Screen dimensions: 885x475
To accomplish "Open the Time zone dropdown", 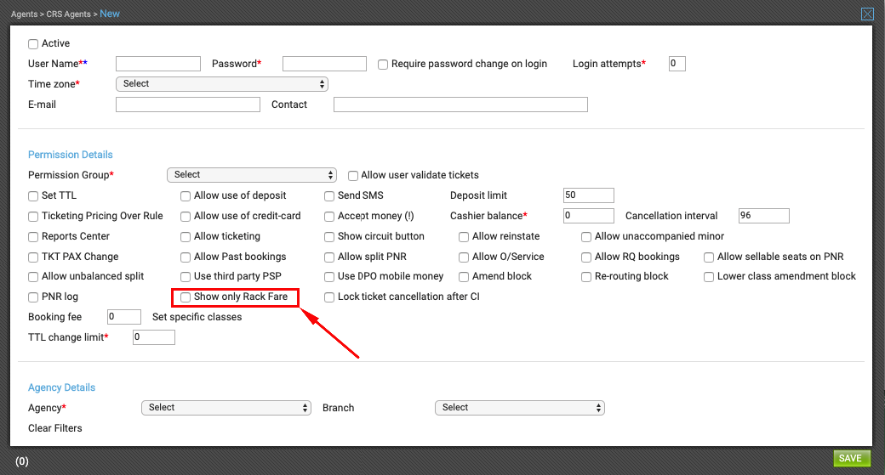I will coord(222,84).
